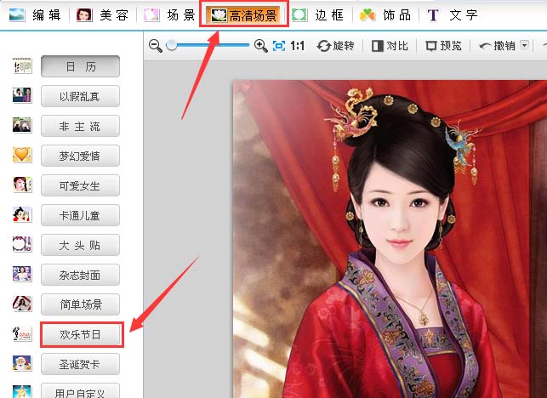Image resolution: width=547 pixels, height=398 pixels.
Task: Click the icon beside 以假乱真
Action: pyautogui.click(x=22, y=95)
